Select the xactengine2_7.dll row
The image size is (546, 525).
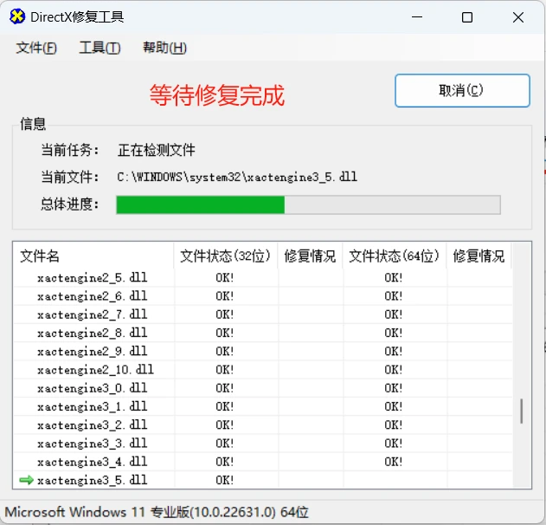(x=263, y=314)
